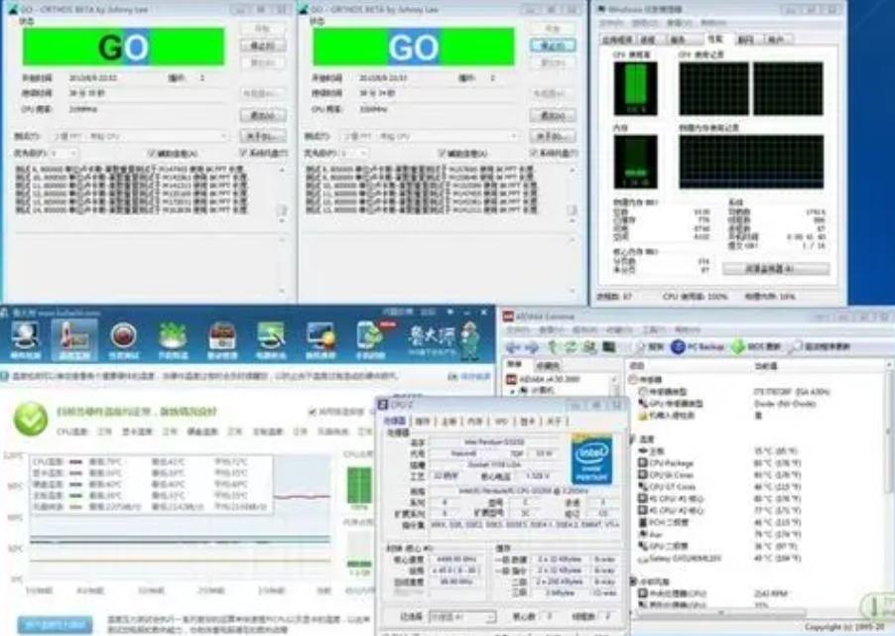
Task: Open test type dropdown in ORTHOS window with highlighted Stop
Action: tap(430, 136)
